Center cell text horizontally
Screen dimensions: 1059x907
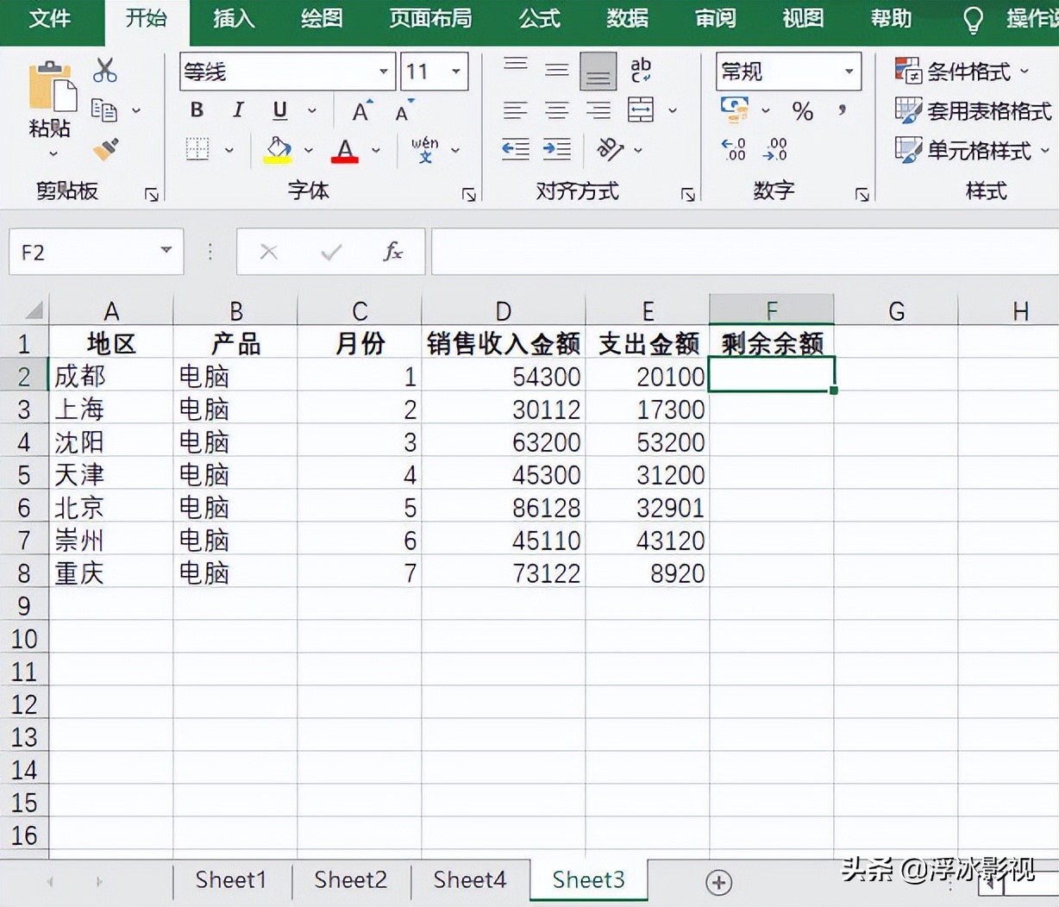(557, 110)
